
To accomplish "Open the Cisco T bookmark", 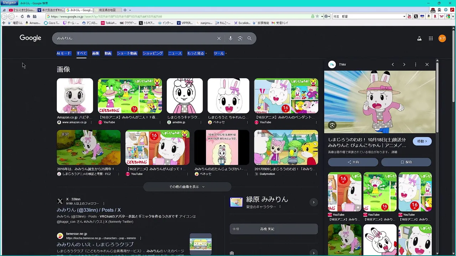I will pos(52,23).
